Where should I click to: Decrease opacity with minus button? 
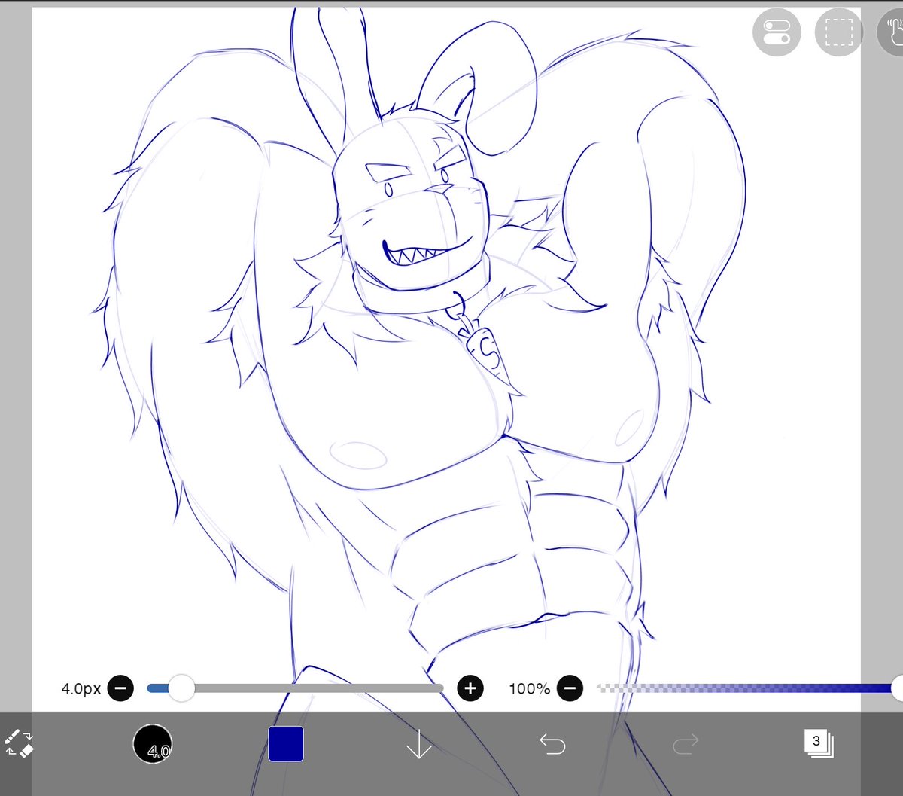[x=570, y=688]
